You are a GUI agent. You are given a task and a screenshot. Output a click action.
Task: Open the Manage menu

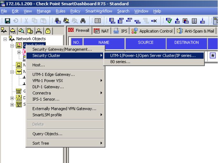[44, 11]
